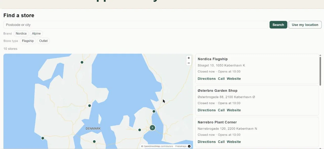Visit Østerbro Garden Shop website
The image size is (324, 149).
(x=234, y=110)
